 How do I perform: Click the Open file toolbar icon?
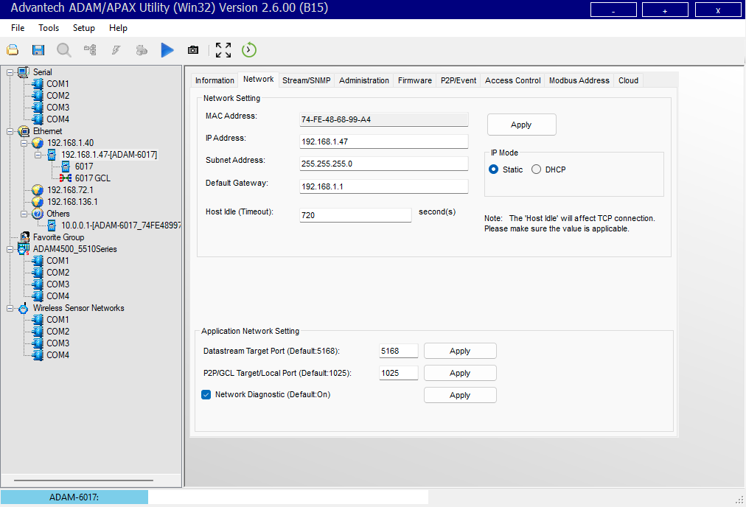coord(13,50)
